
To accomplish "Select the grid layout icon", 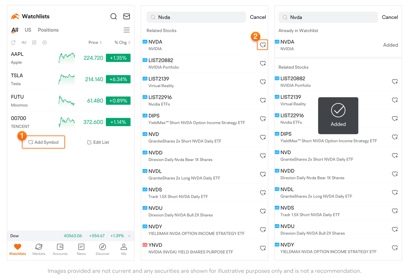I will (x=34, y=43).
